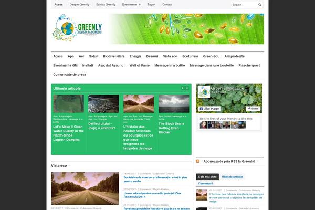Click the sidebar road article thumbnail
315x210 pixels.
[202, 195]
